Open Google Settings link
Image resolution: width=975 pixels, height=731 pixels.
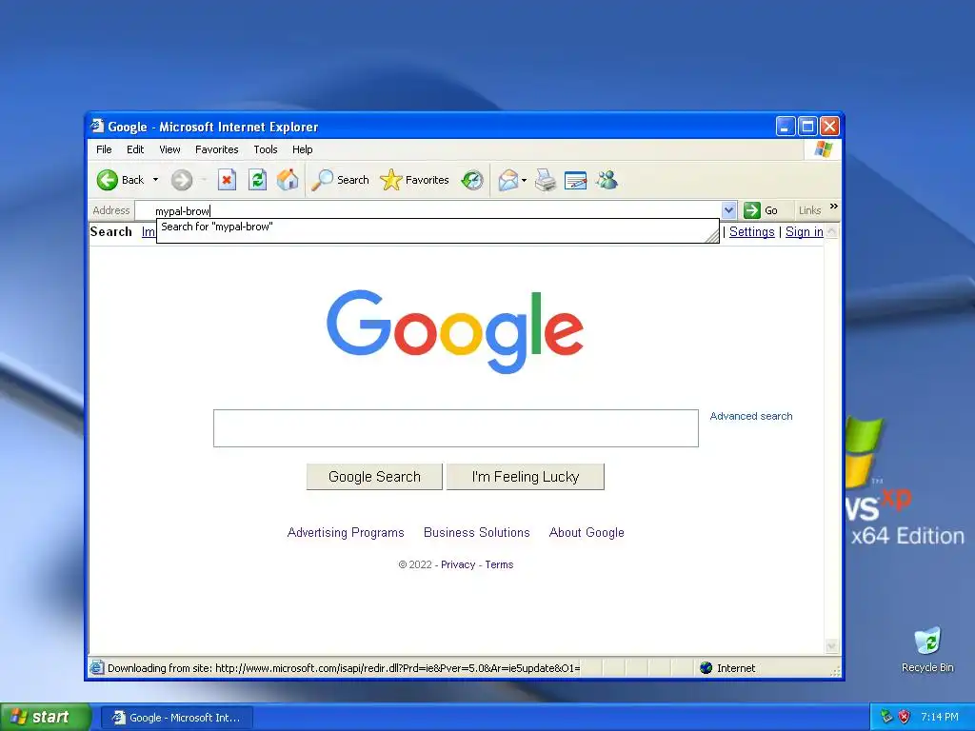pyautogui.click(x=752, y=232)
